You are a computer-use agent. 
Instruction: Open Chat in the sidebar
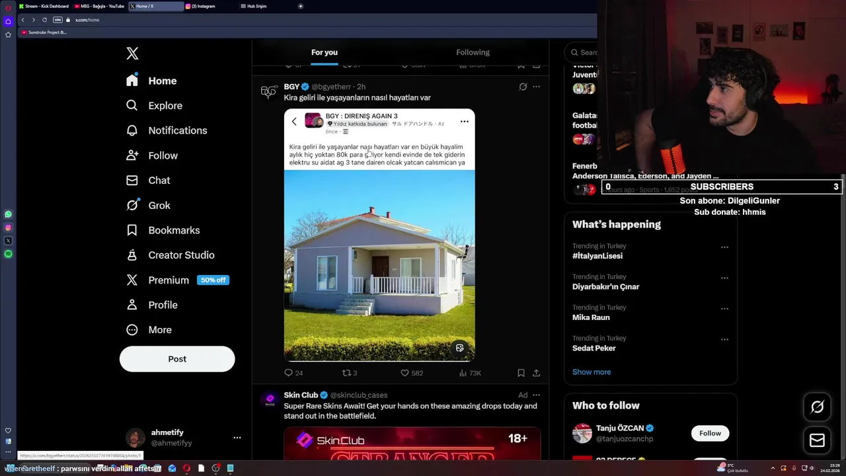(148, 180)
